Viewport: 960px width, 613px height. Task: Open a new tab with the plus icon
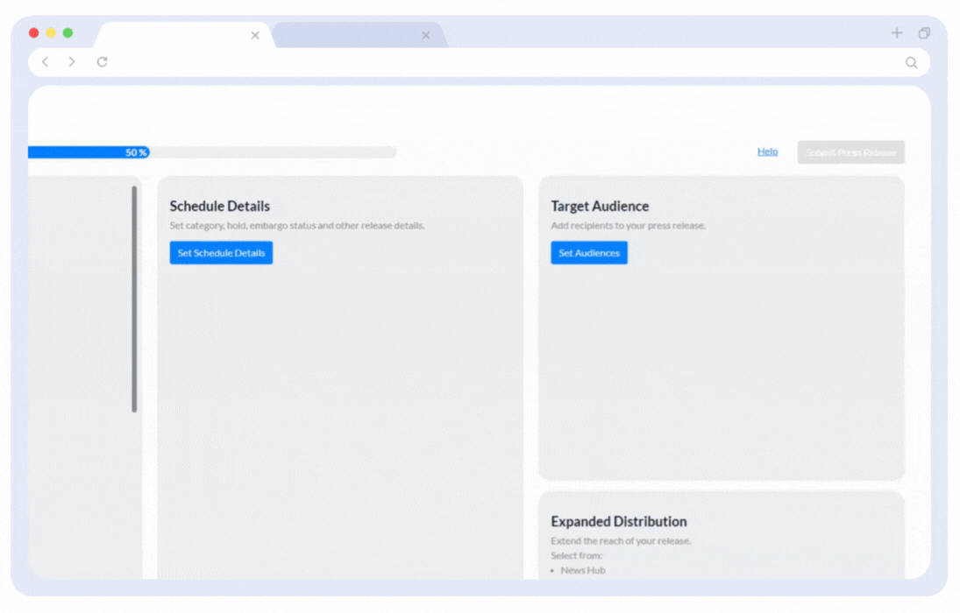(896, 32)
